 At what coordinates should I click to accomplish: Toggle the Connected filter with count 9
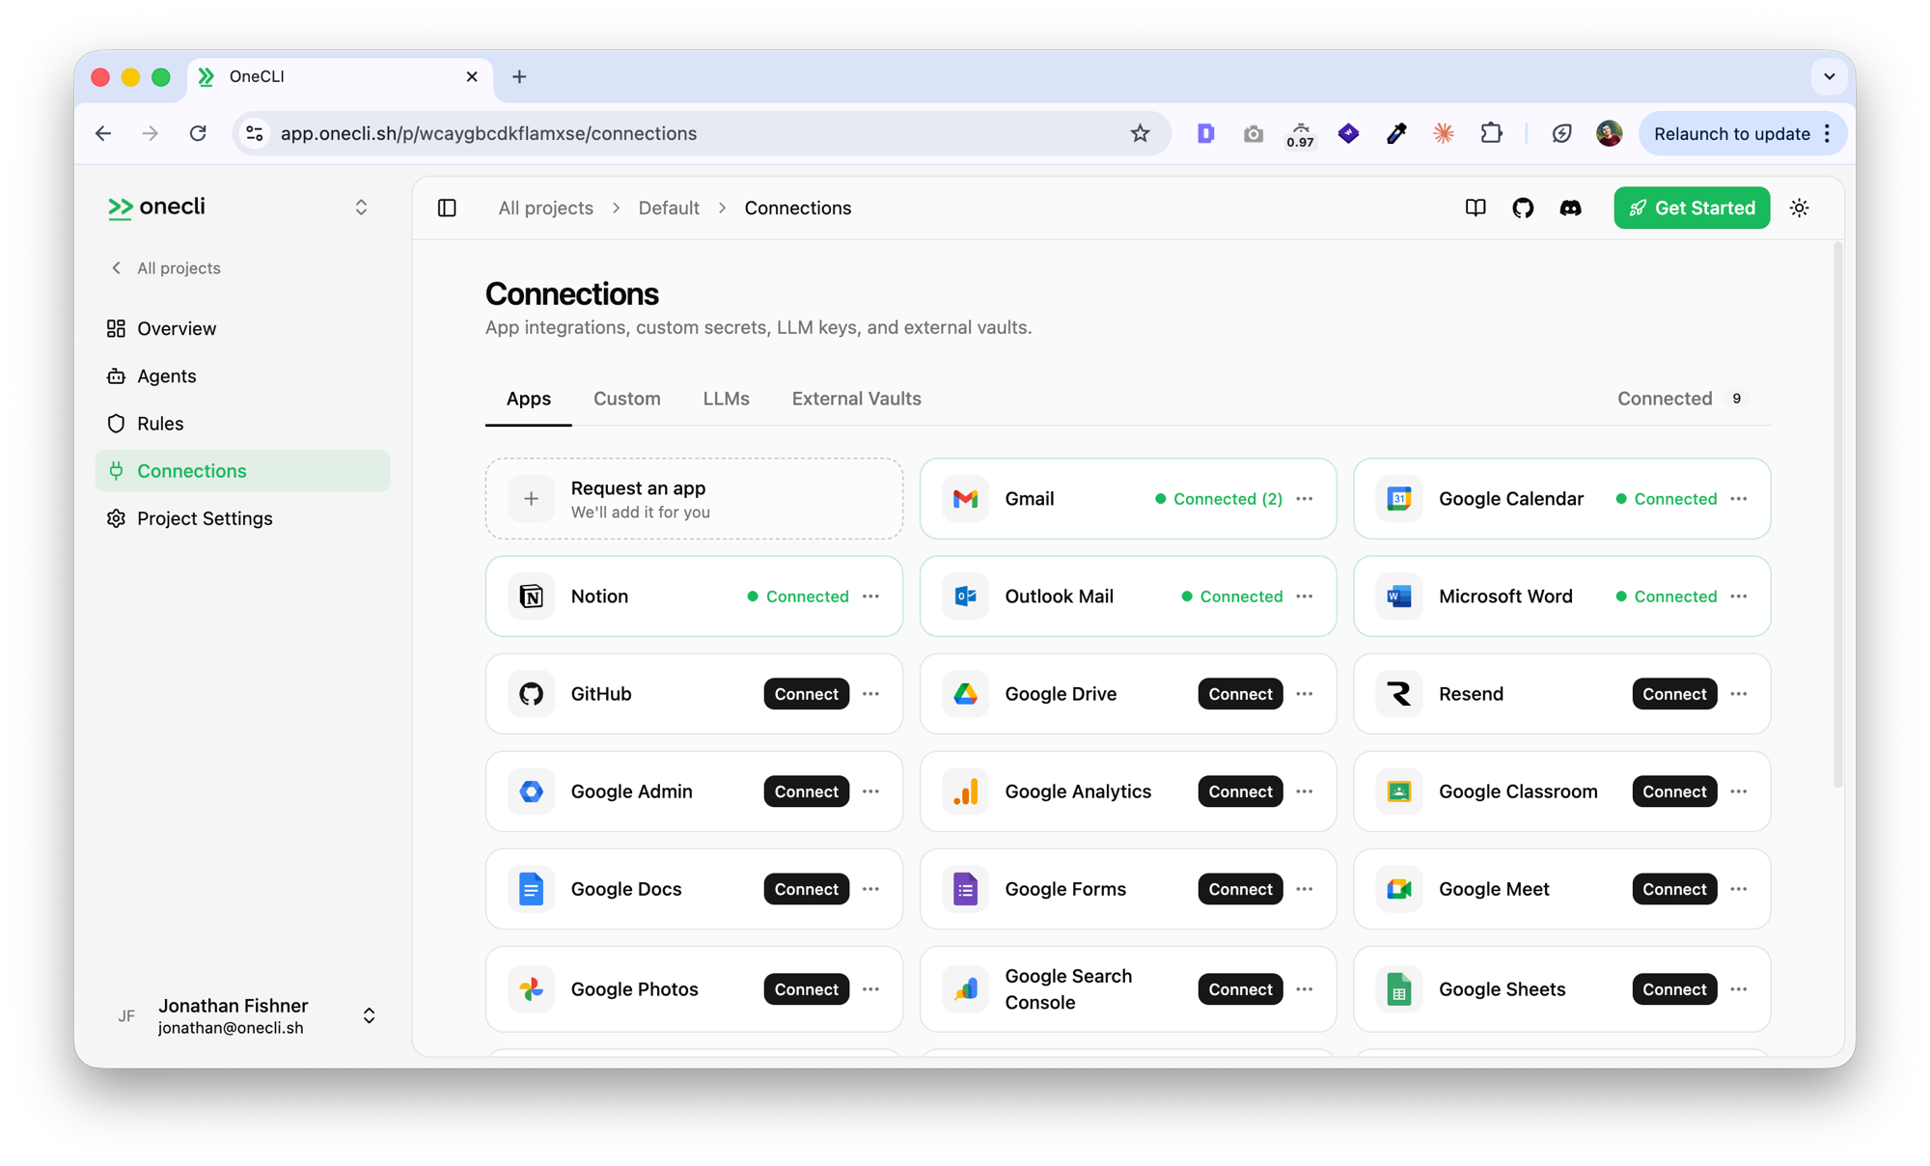point(1684,399)
